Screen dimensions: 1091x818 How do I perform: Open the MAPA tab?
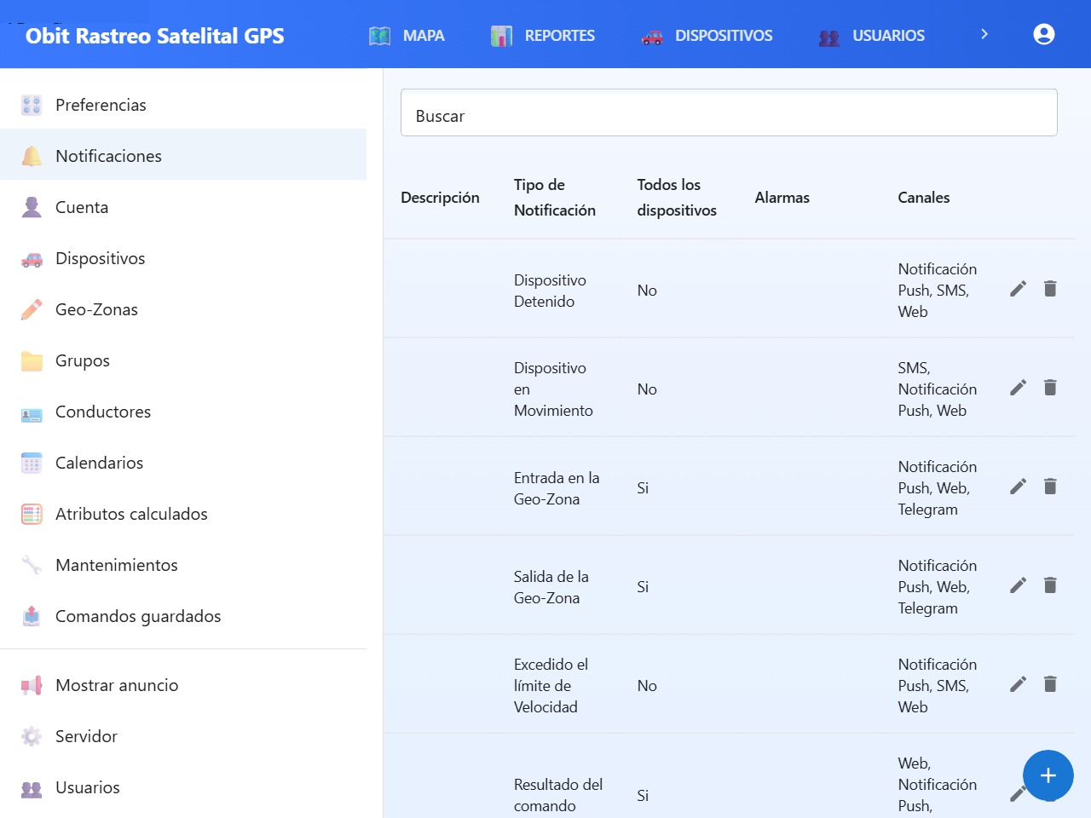point(407,36)
